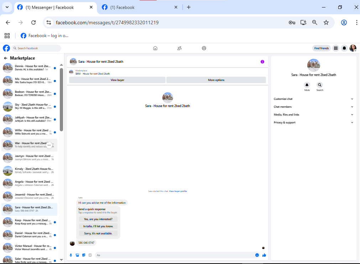Send a voice clip with microphone icon
Viewport: 360px width, 264px height.
(71, 255)
